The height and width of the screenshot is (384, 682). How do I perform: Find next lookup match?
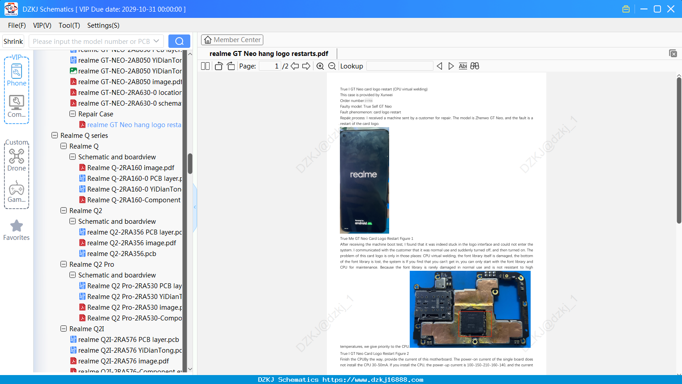point(451,66)
